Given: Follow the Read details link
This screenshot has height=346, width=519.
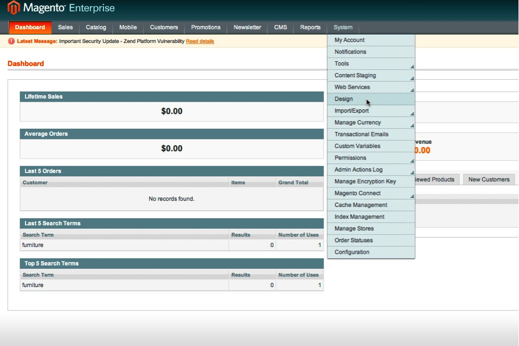Looking at the screenshot, I should point(200,42).
